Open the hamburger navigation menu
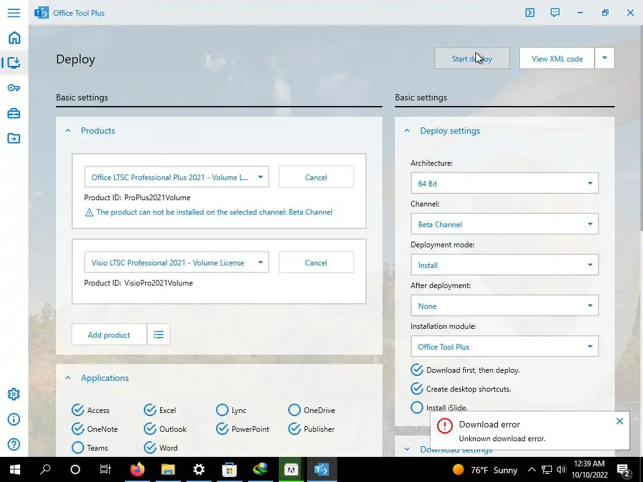Screen dimensions: 643x482 click(14, 13)
